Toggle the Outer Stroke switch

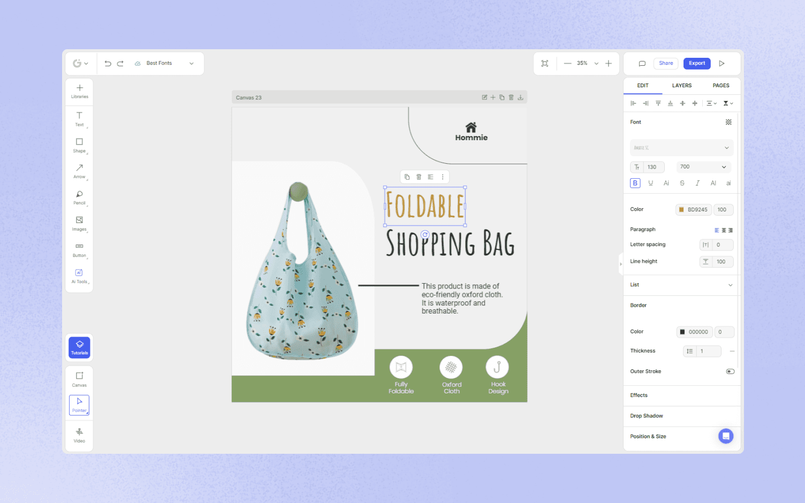click(730, 371)
